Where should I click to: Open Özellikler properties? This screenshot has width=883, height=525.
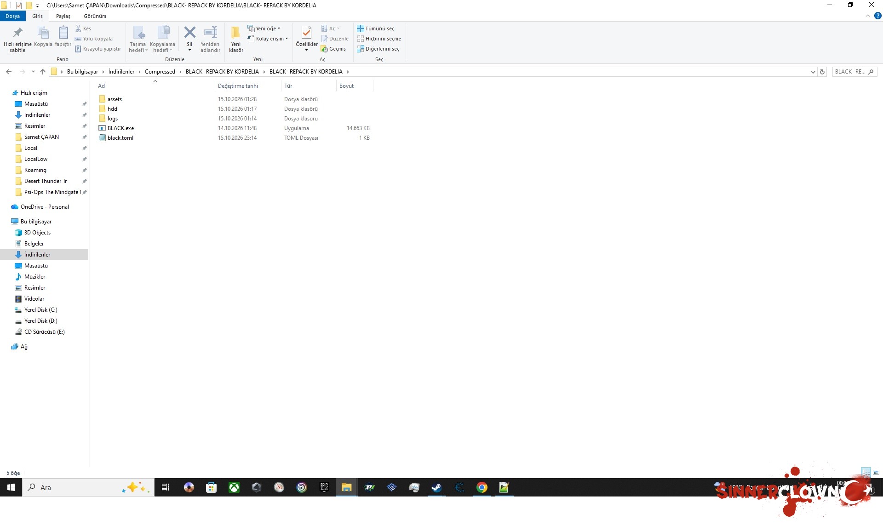[x=306, y=39]
